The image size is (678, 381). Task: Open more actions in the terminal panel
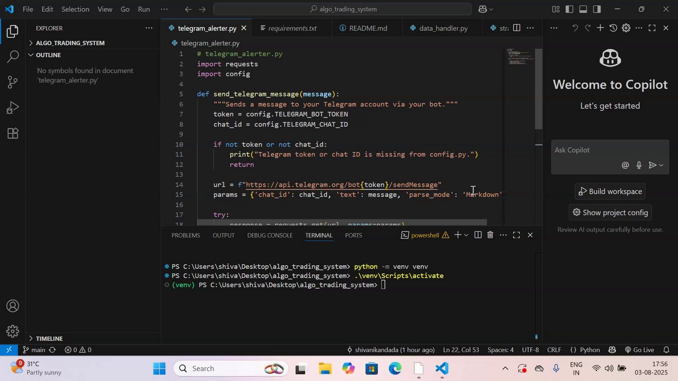pyautogui.click(x=503, y=235)
